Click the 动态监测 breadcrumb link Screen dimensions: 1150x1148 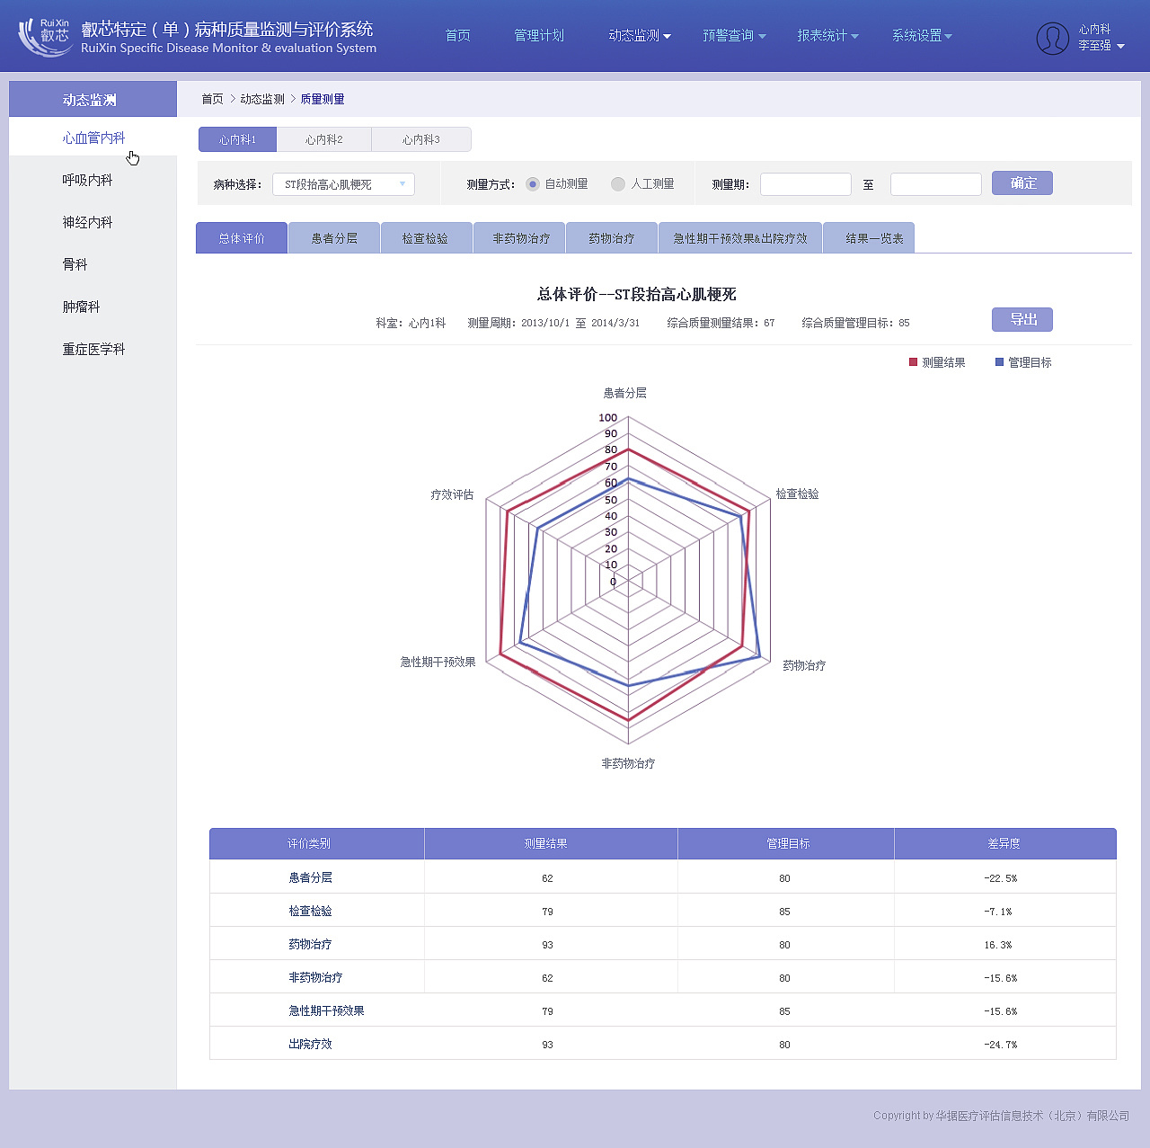261,99
